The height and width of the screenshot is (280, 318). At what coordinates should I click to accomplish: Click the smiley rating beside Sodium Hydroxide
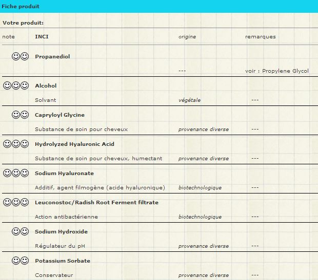coord(20,231)
